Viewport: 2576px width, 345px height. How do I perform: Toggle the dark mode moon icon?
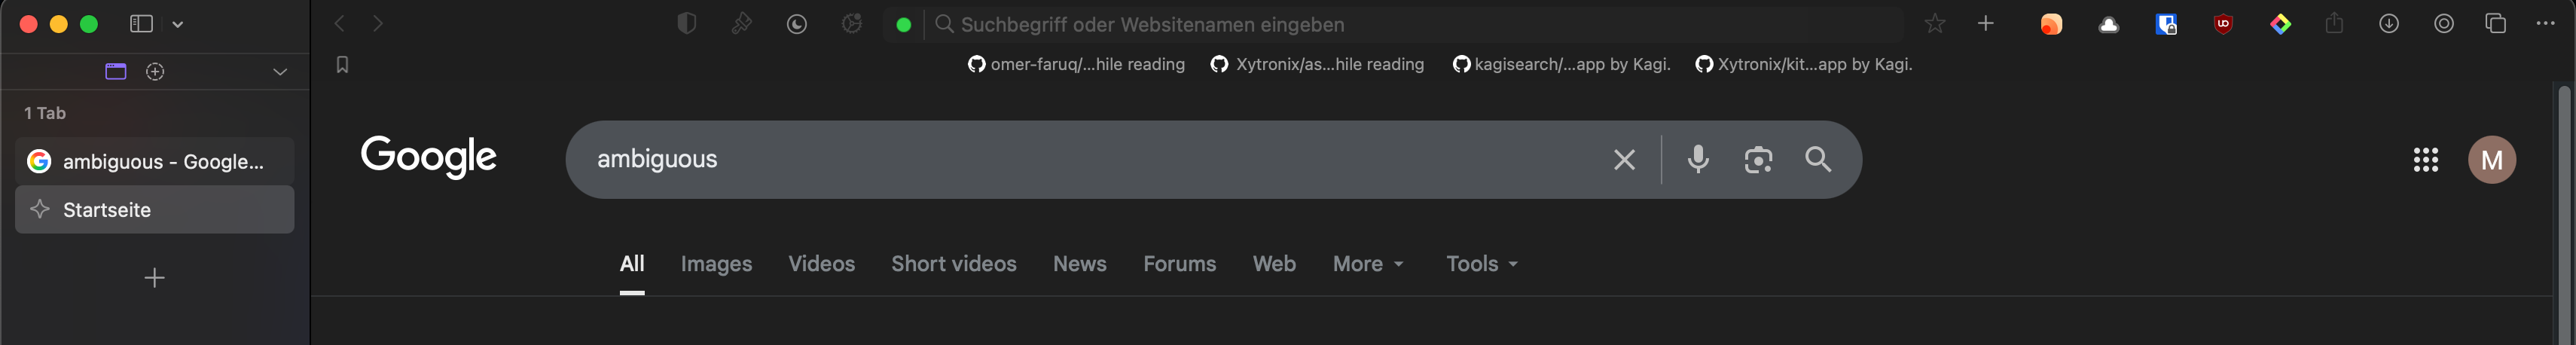click(796, 24)
